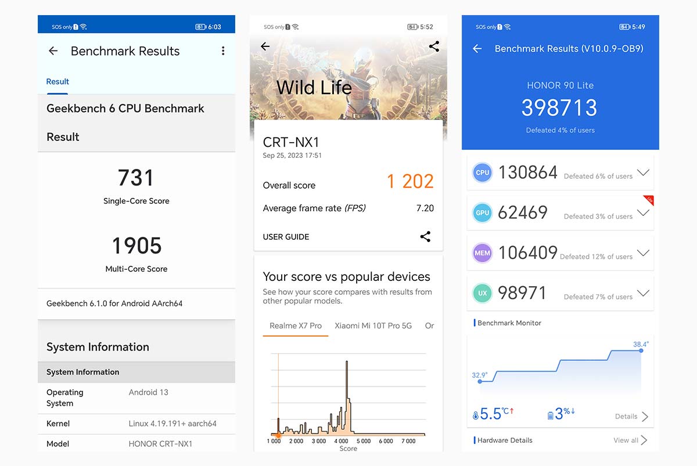Tap Geekbench 6.1.0 for Android AArch64
Viewport: 697px width, 466px height.
tap(114, 304)
